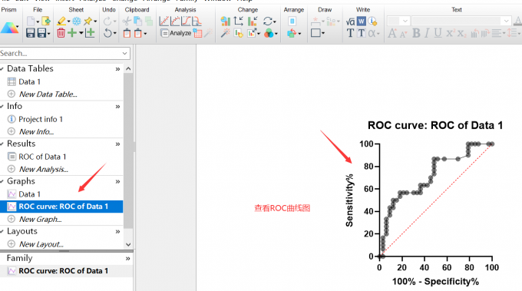
Task: Click the Word 'W' icon
Action: point(362,21)
